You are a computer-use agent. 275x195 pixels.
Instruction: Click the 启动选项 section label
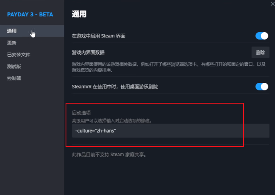(x=81, y=113)
